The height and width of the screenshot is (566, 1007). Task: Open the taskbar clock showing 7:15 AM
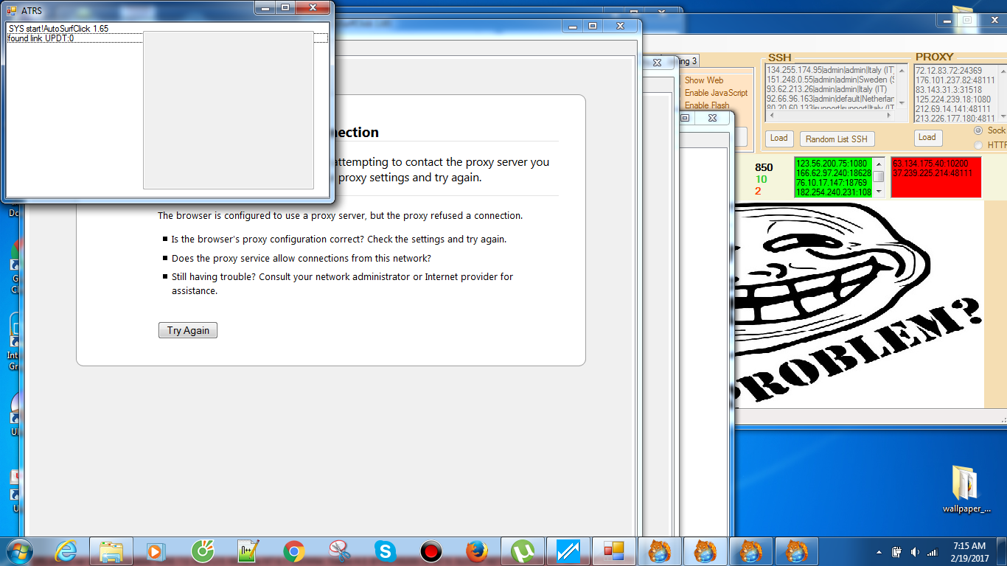[969, 551]
